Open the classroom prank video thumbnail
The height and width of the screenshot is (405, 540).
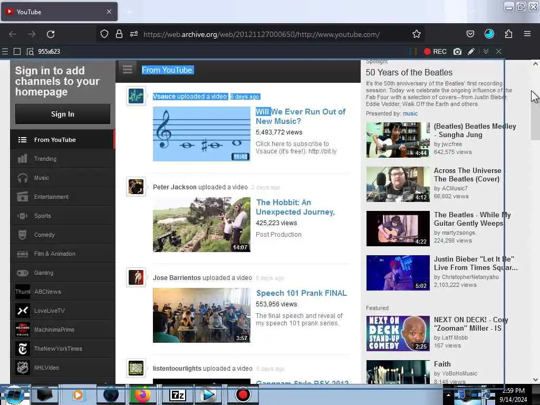201,315
